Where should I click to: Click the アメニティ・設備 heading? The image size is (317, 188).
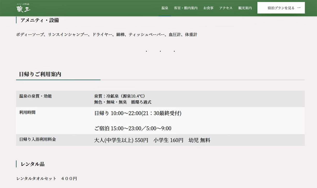[x=40, y=20]
